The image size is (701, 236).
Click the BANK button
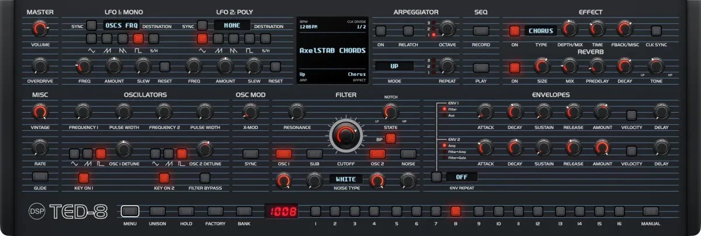tap(244, 211)
